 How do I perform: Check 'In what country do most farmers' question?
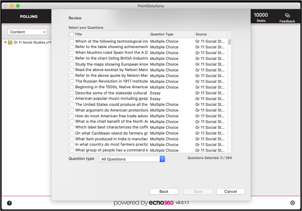pos(72,145)
